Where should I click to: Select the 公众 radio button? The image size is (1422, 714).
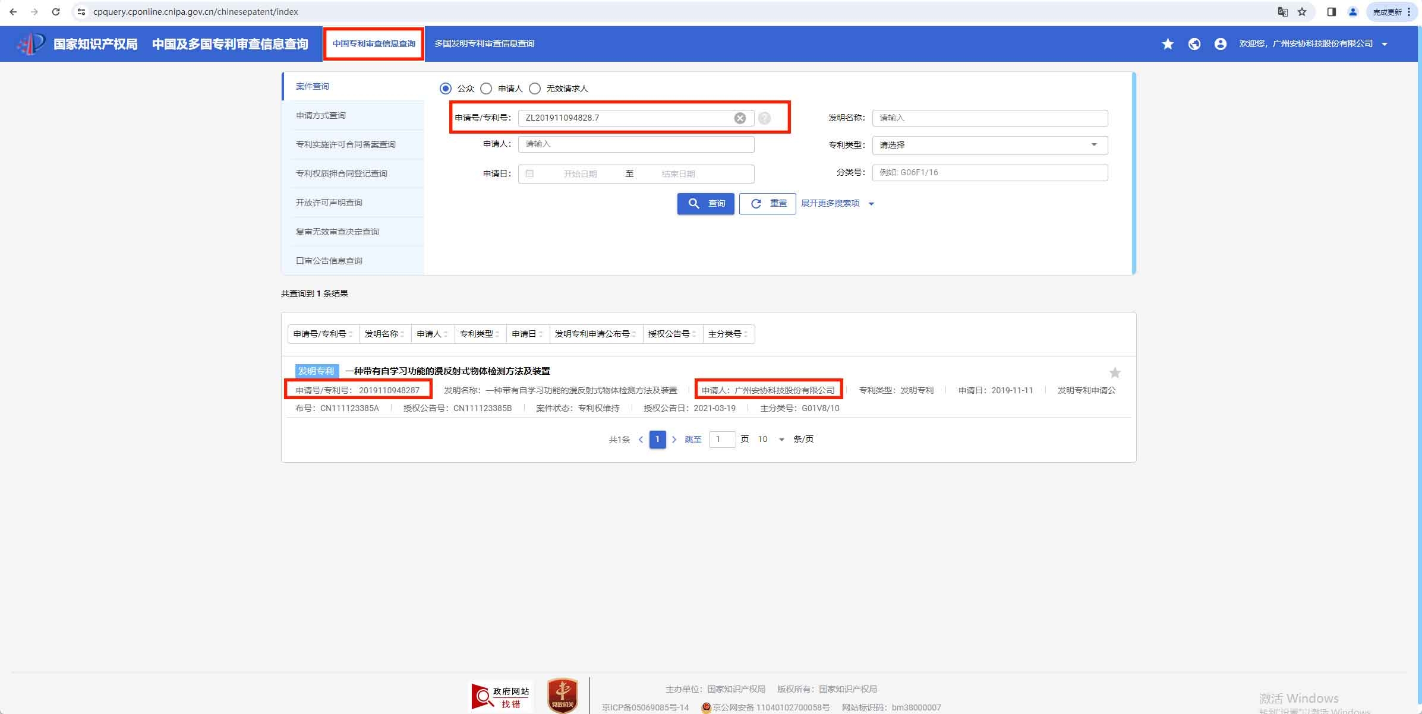(x=445, y=89)
